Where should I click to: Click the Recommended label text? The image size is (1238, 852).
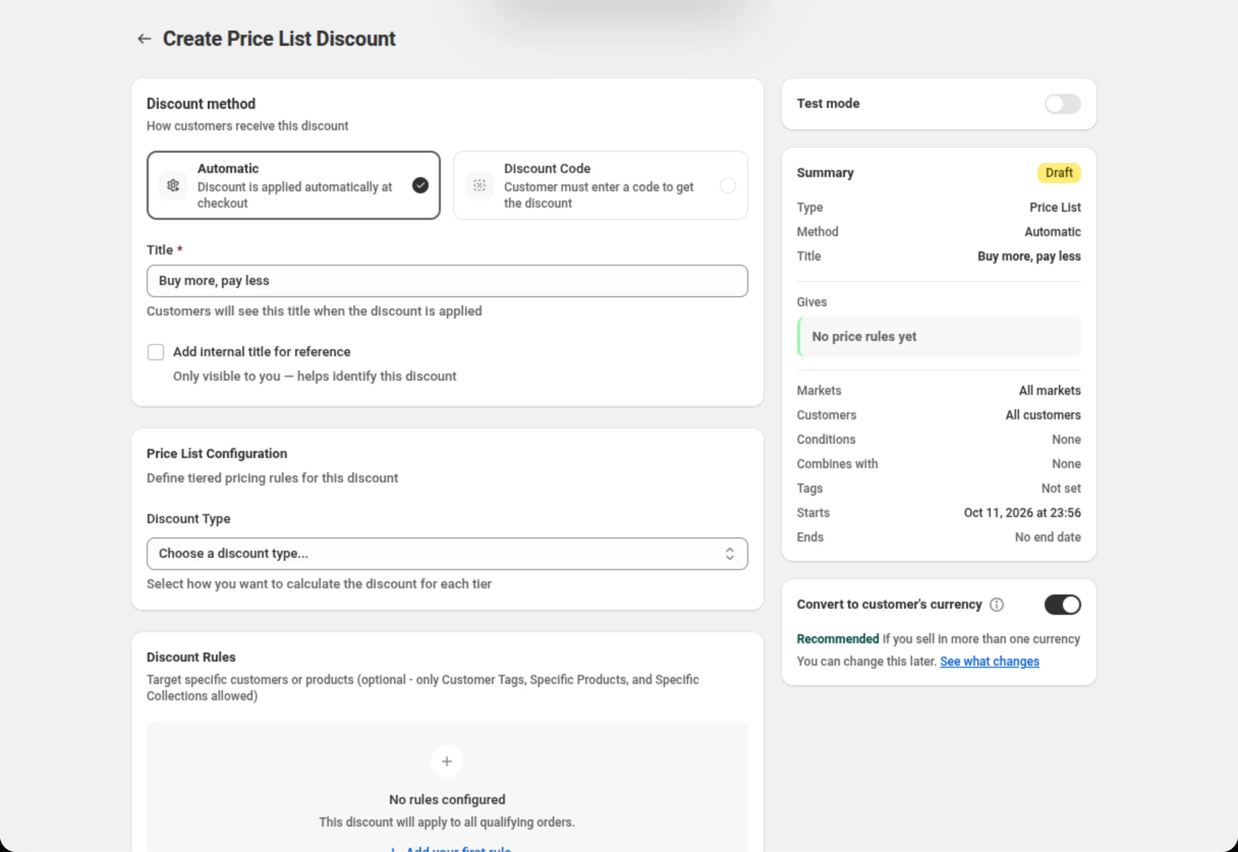coord(837,639)
